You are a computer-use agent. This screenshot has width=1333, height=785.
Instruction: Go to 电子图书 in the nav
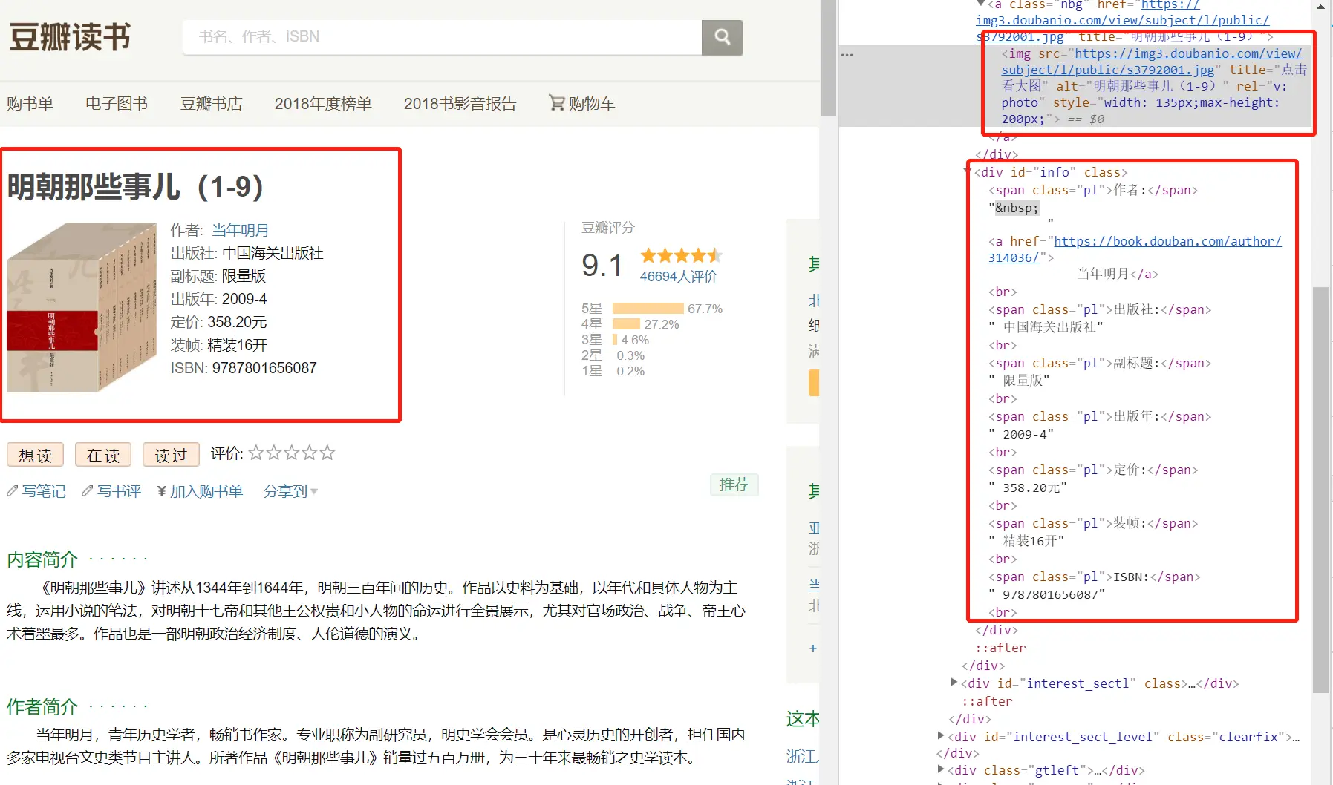(117, 103)
